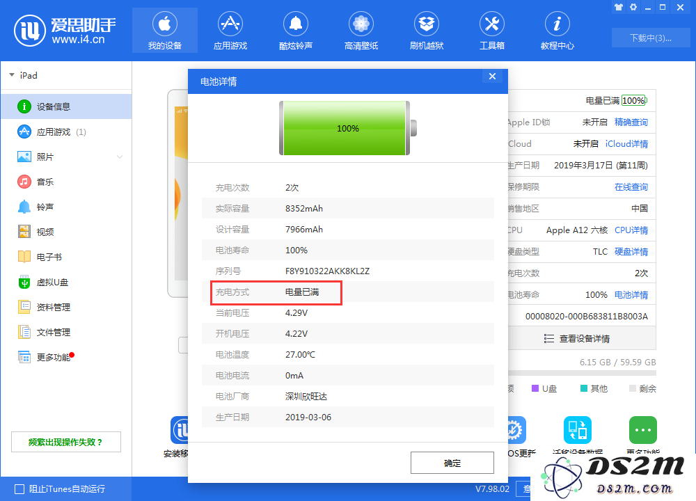Screen dimensions: 696x501
Task: Click the 深圳欣旺达 battery manufacturer value
Action: pyautogui.click(x=306, y=396)
